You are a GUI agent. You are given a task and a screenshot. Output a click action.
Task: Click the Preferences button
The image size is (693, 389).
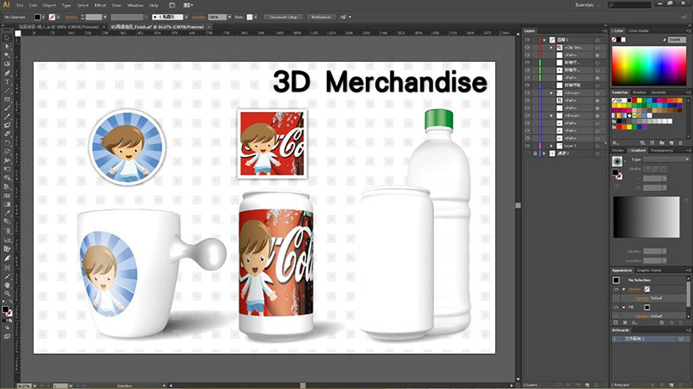pos(320,16)
